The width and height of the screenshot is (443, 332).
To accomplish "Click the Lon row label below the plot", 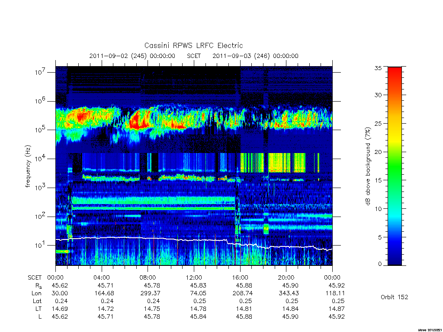I will [36, 294].
